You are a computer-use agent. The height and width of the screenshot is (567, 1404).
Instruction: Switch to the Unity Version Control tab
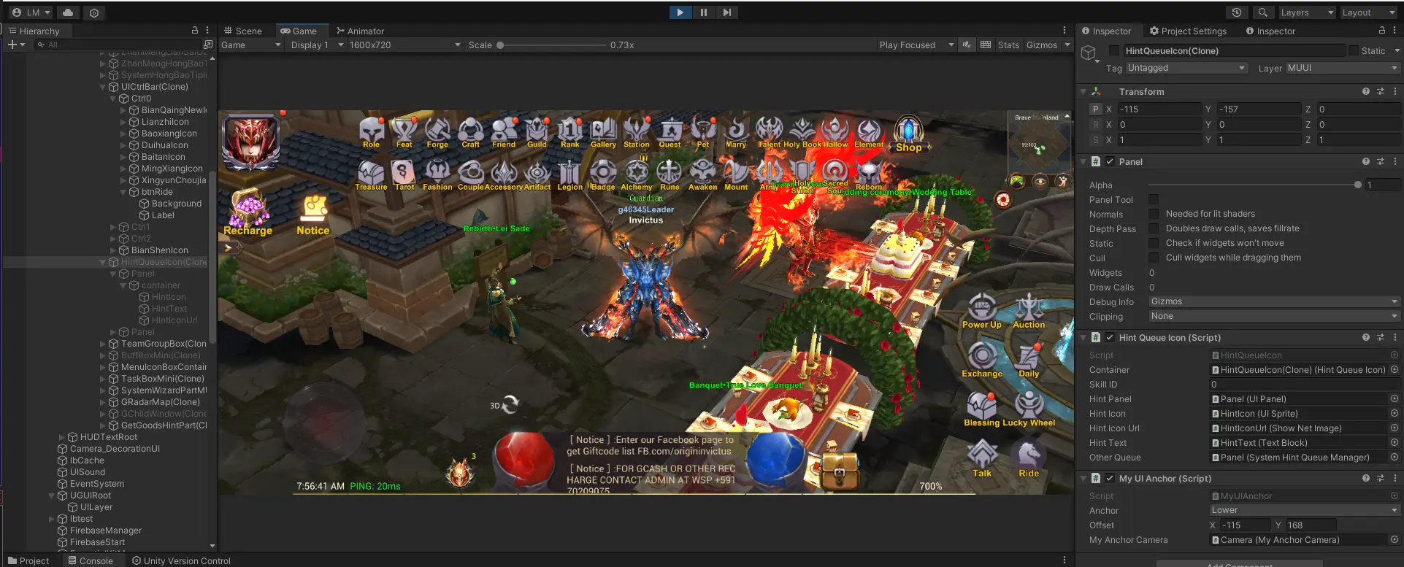(x=181, y=560)
